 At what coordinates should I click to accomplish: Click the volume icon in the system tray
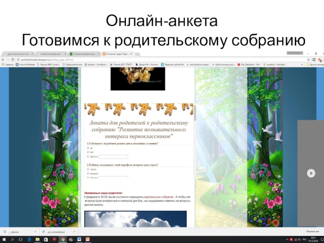(x=299, y=240)
